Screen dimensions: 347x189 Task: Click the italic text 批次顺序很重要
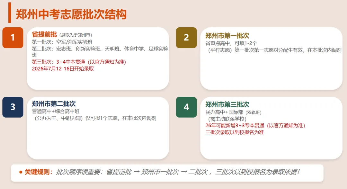(78, 172)
